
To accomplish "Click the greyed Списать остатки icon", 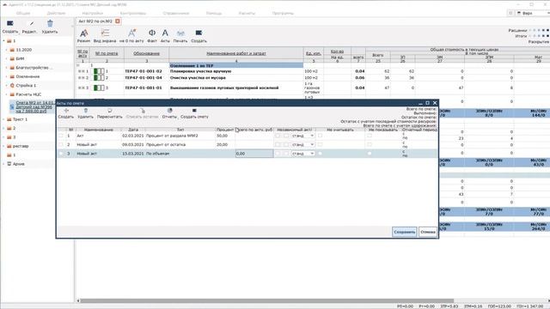I will coord(143,111).
